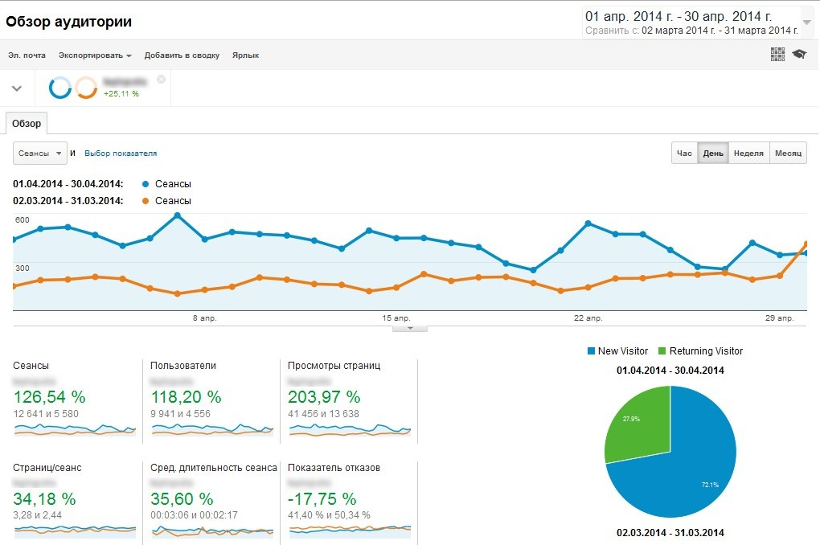Click Эл. почта in the toolbar
820x545 pixels.
(x=27, y=55)
